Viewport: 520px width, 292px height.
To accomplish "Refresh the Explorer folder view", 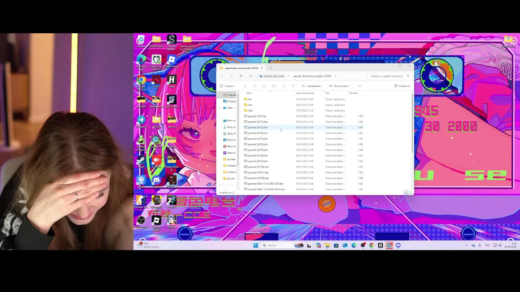I will point(251,76).
